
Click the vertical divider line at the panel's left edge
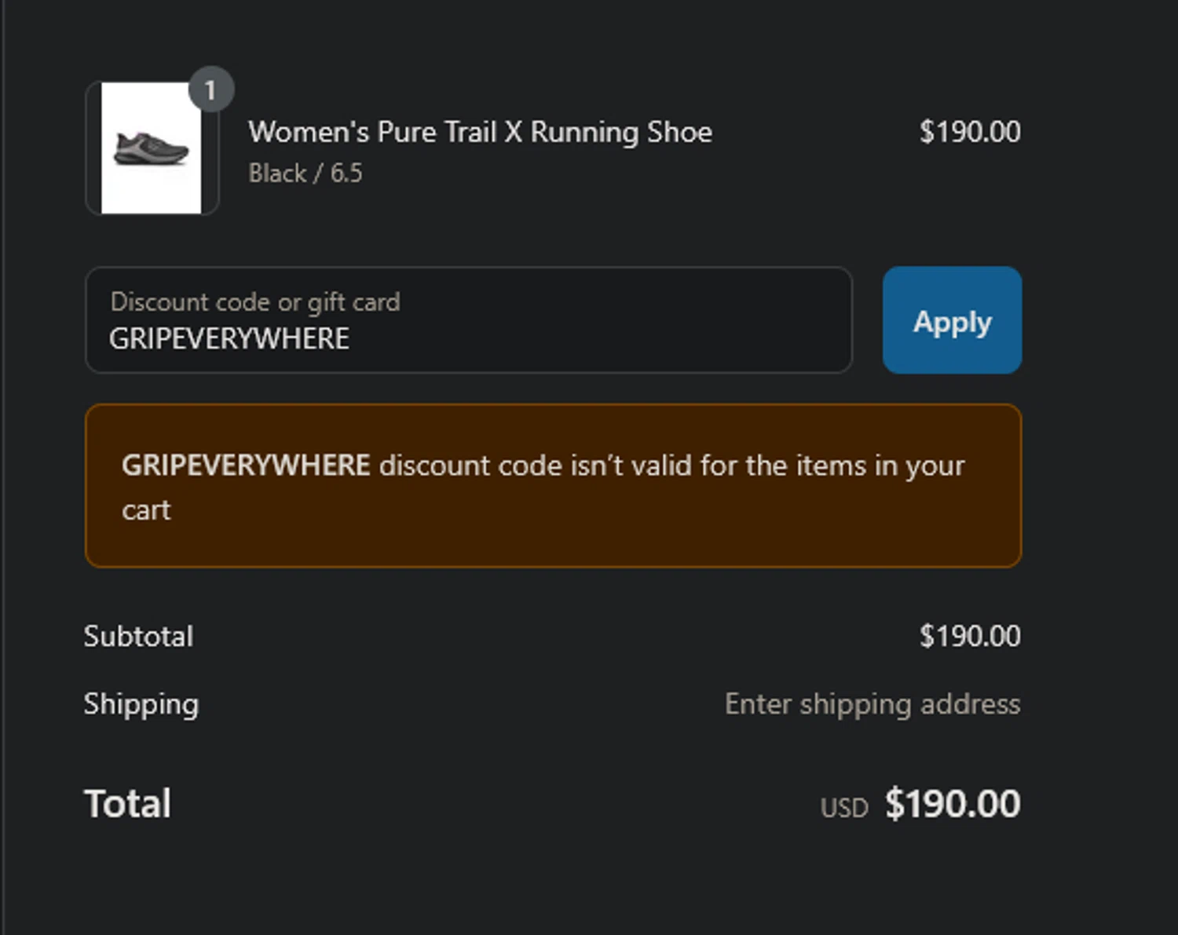pyautogui.click(x=3, y=471)
